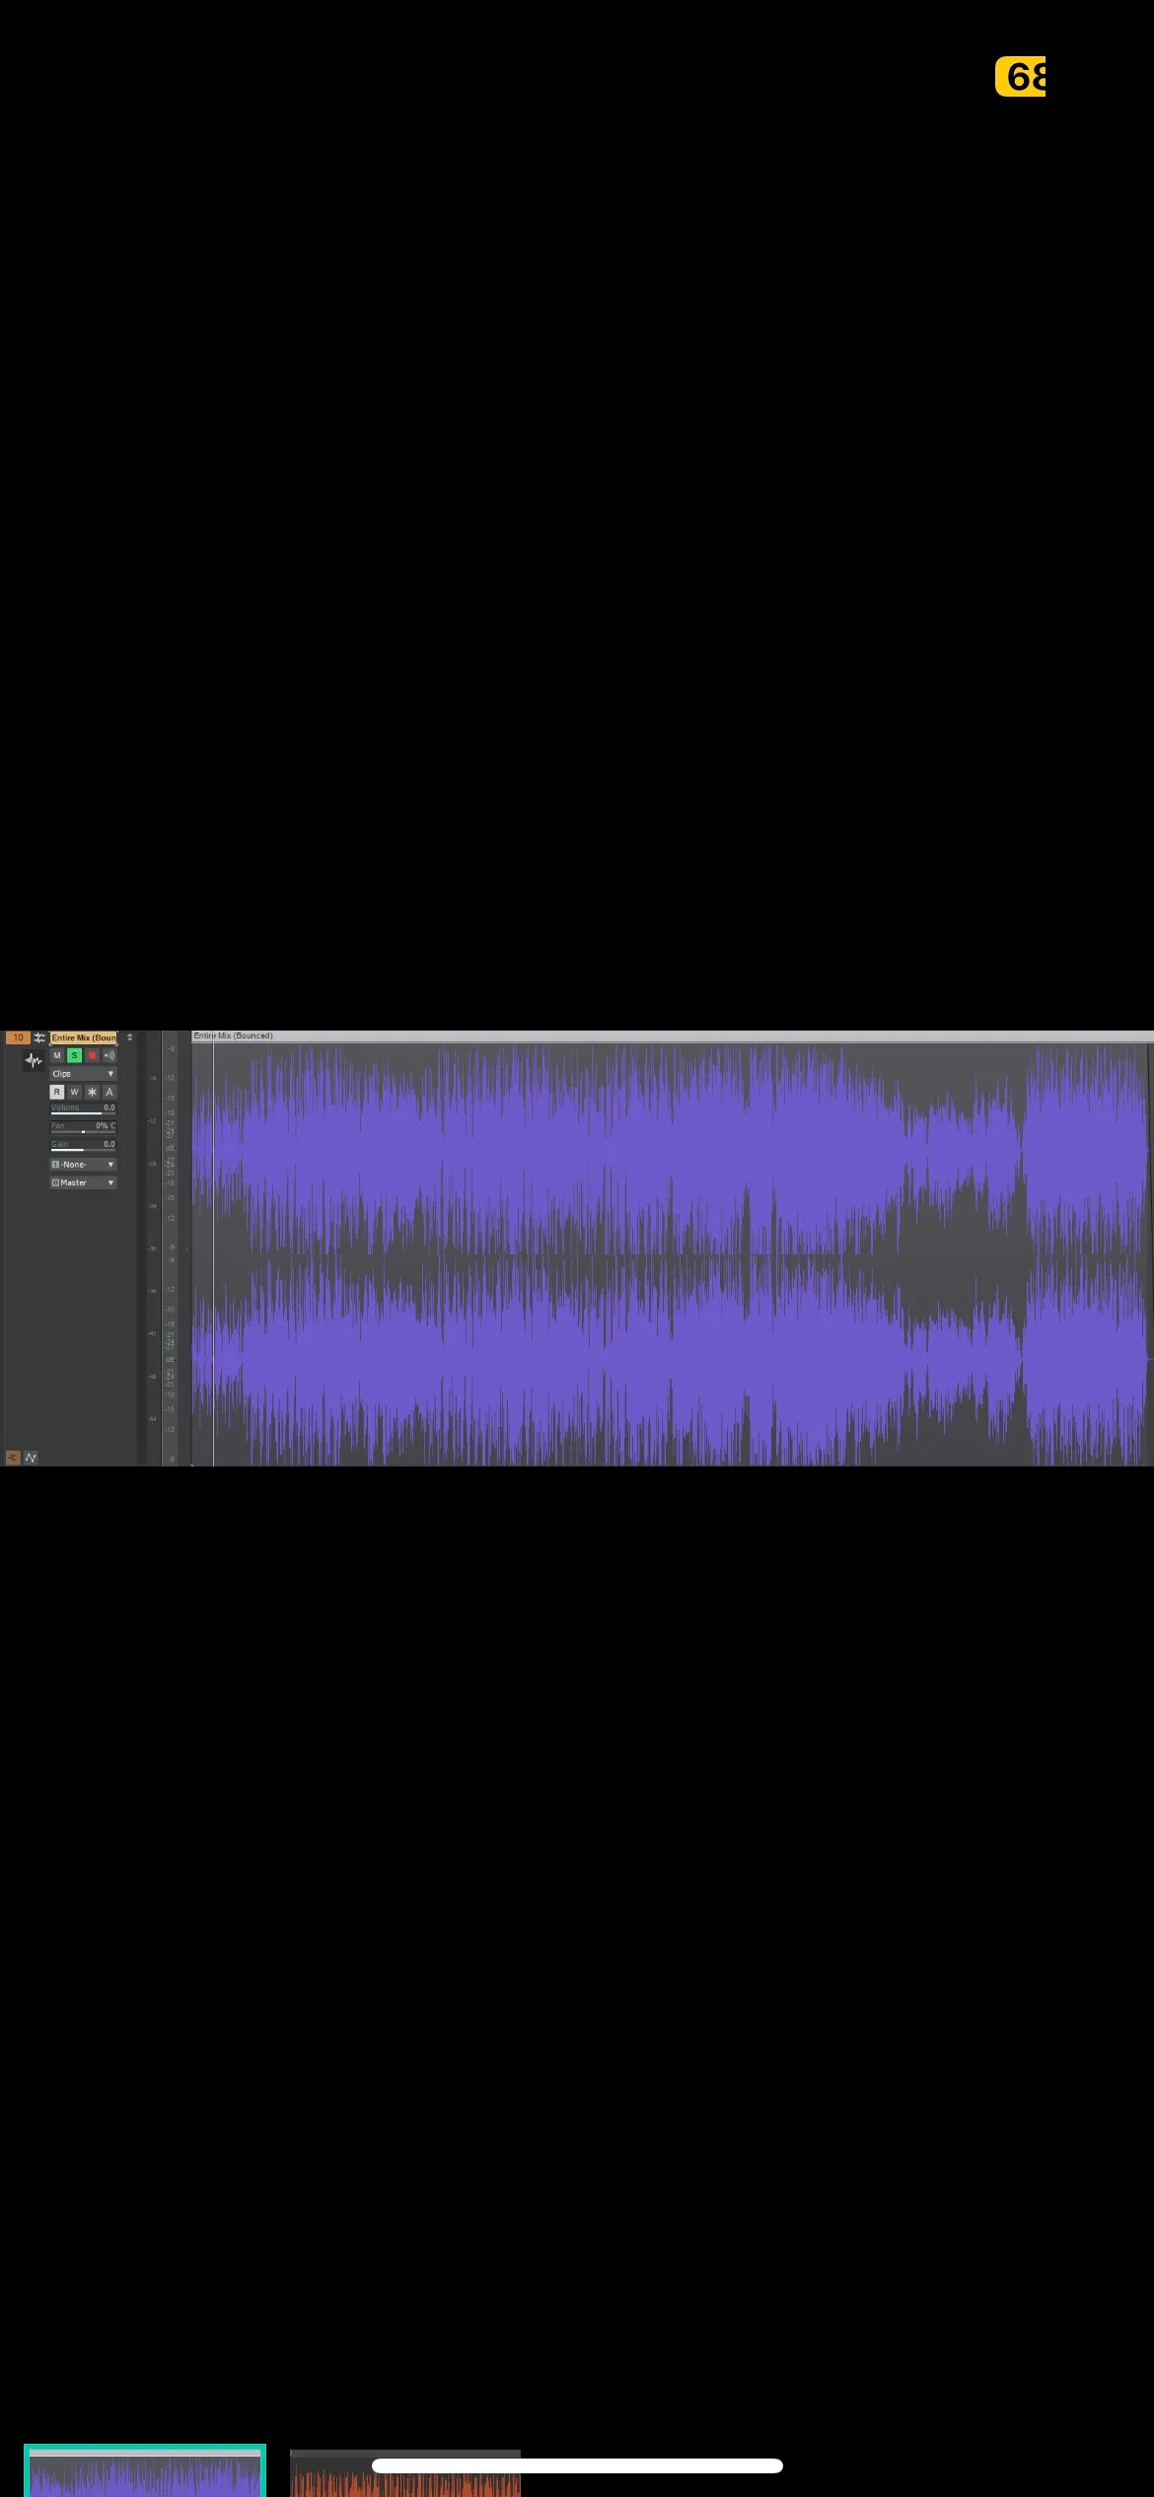Screen dimensions: 1154x2497
Task: Toggle solo on Entire Mix track
Action: click(74, 1055)
